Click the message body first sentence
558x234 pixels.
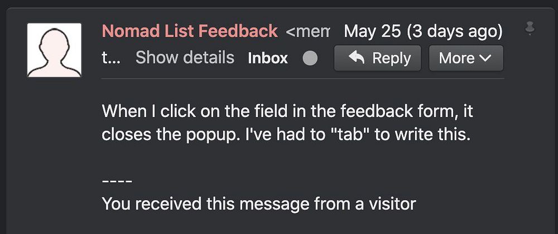click(x=287, y=111)
